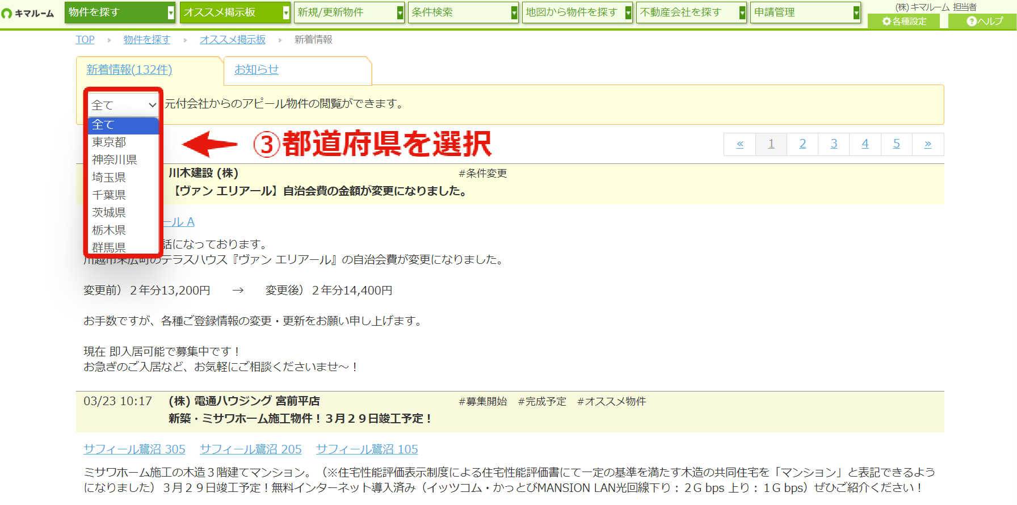Go to page 2 of results
1017x505 pixels.
click(x=802, y=144)
